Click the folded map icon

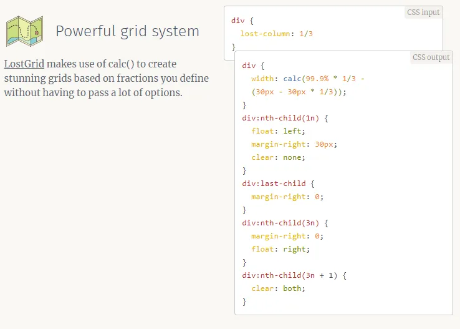[x=25, y=31]
